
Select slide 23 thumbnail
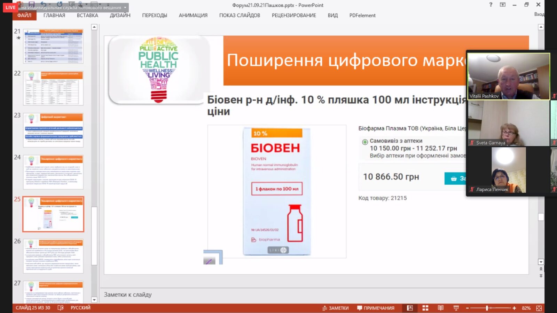coord(53,130)
